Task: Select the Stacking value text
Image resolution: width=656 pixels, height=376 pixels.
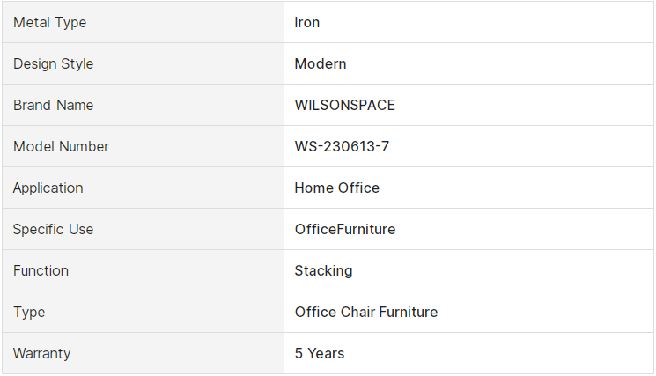Action: [323, 270]
